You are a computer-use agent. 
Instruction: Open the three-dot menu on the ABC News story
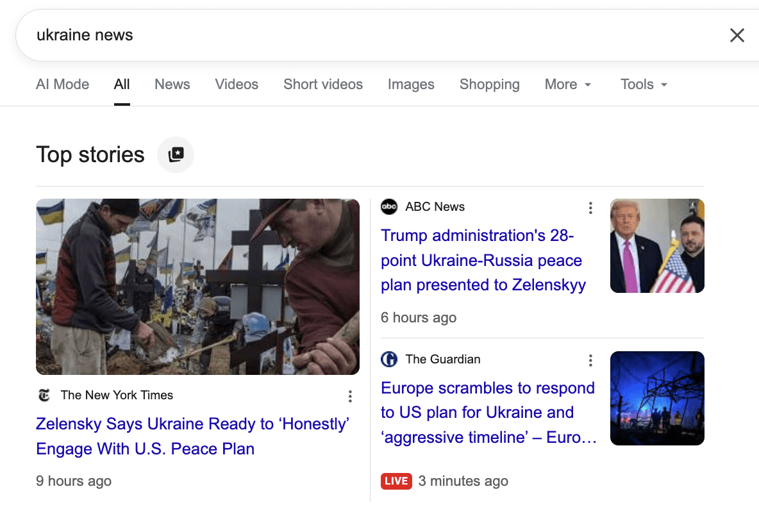590,208
